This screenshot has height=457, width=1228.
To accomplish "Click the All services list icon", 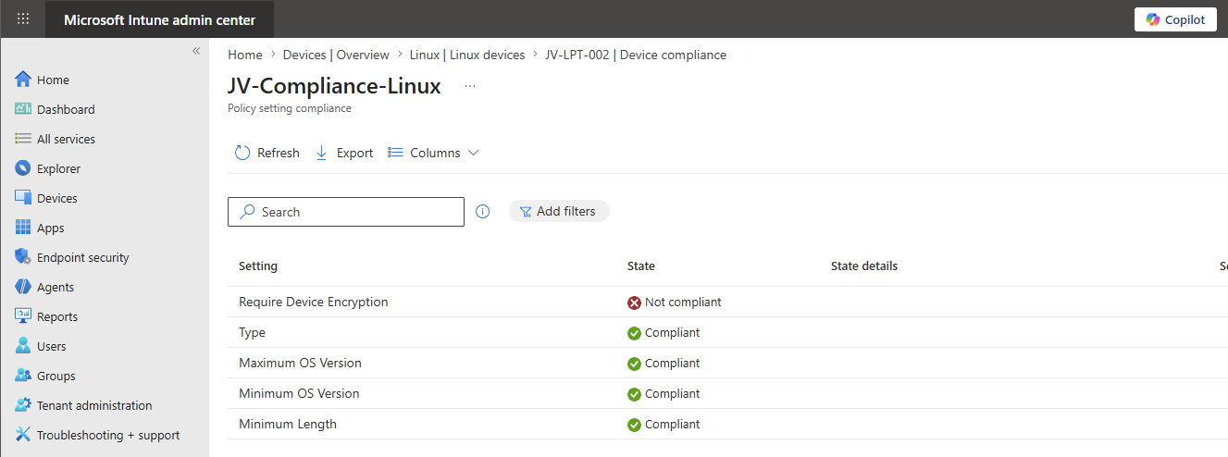I will pos(23,139).
